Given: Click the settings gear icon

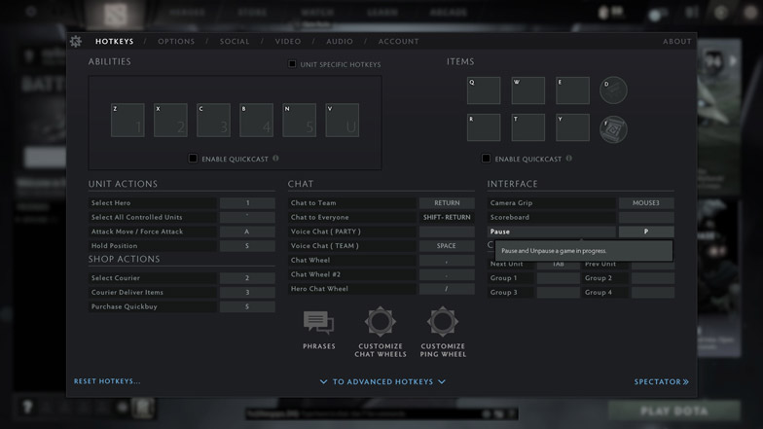Looking at the screenshot, I should (x=76, y=41).
